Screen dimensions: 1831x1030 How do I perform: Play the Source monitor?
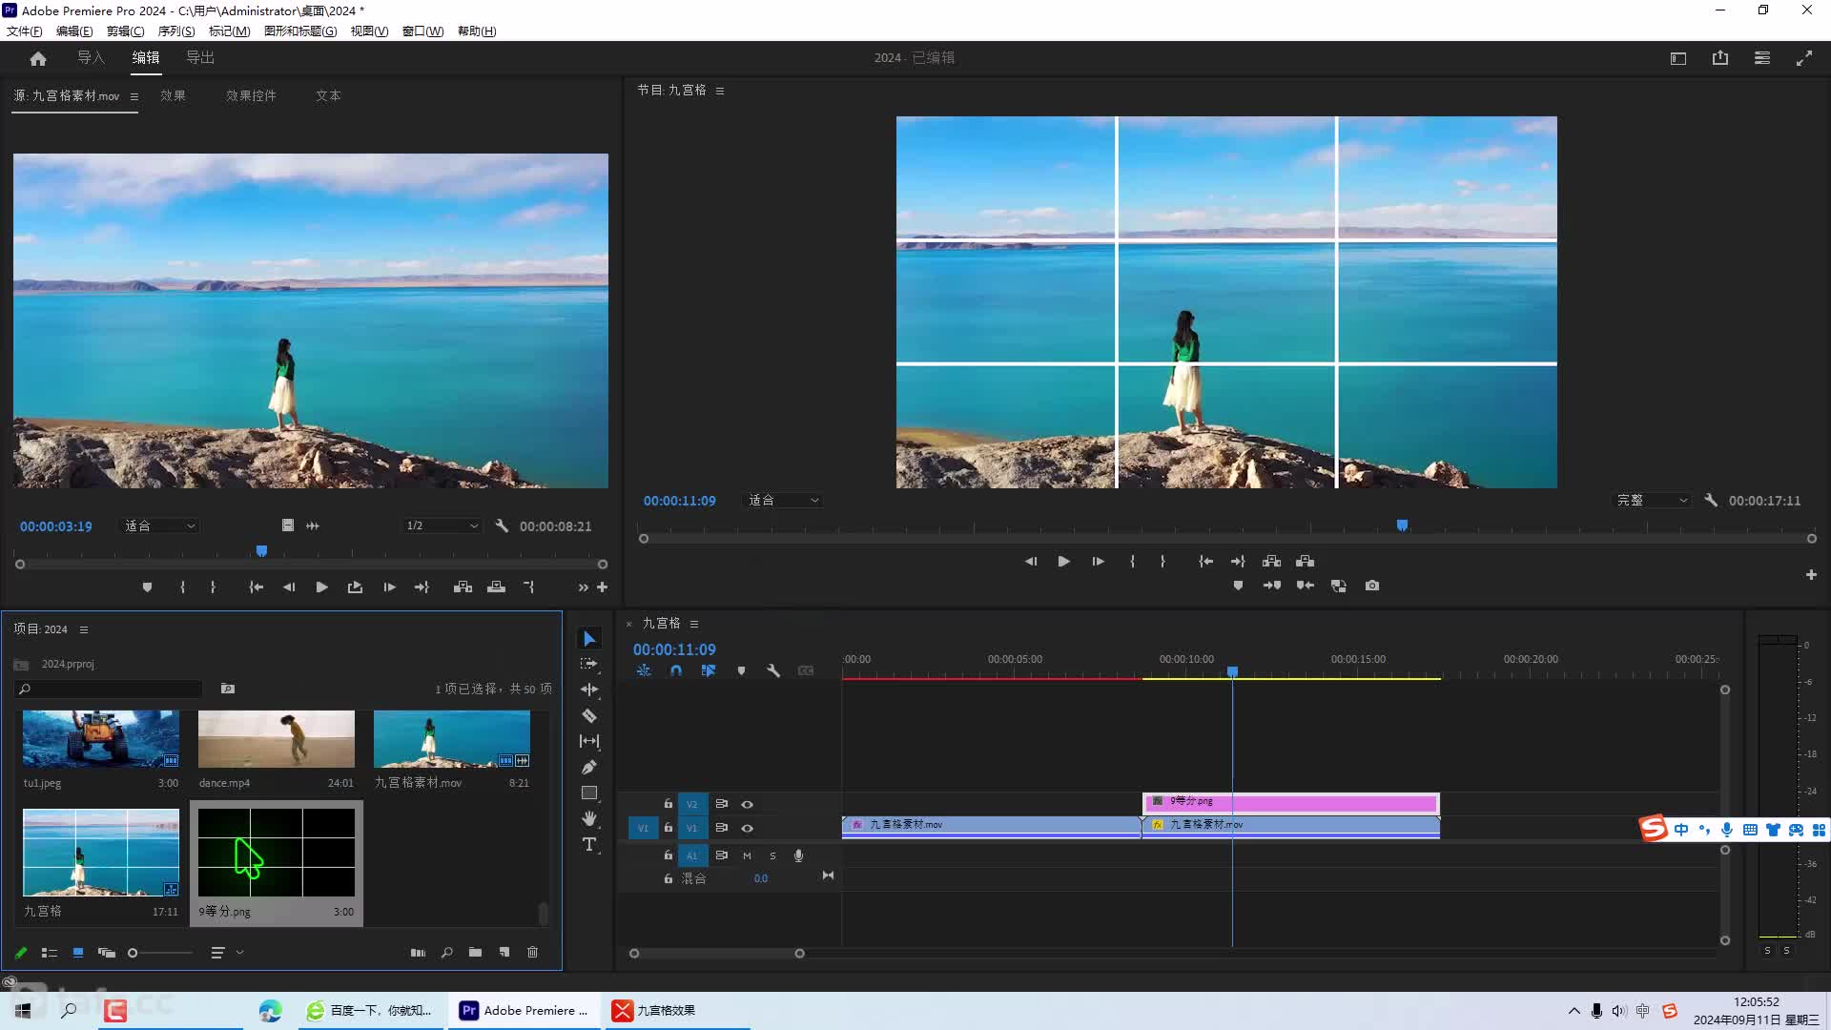click(x=321, y=587)
